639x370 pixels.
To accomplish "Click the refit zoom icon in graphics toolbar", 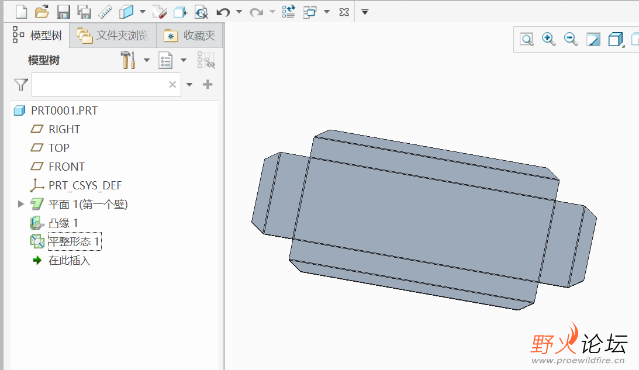I will click(527, 39).
